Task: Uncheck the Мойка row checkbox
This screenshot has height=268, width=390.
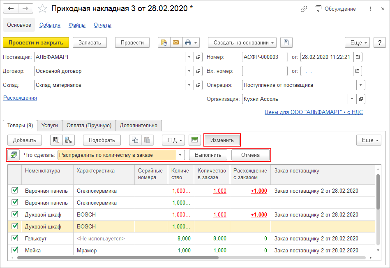Action: point(15,250)
